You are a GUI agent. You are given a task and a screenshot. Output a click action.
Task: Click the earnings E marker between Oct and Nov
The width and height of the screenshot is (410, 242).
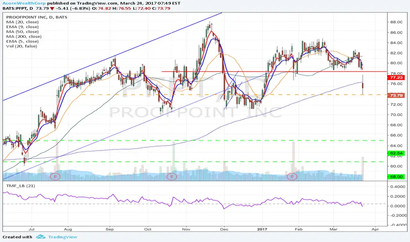click(x=172, y=176)
